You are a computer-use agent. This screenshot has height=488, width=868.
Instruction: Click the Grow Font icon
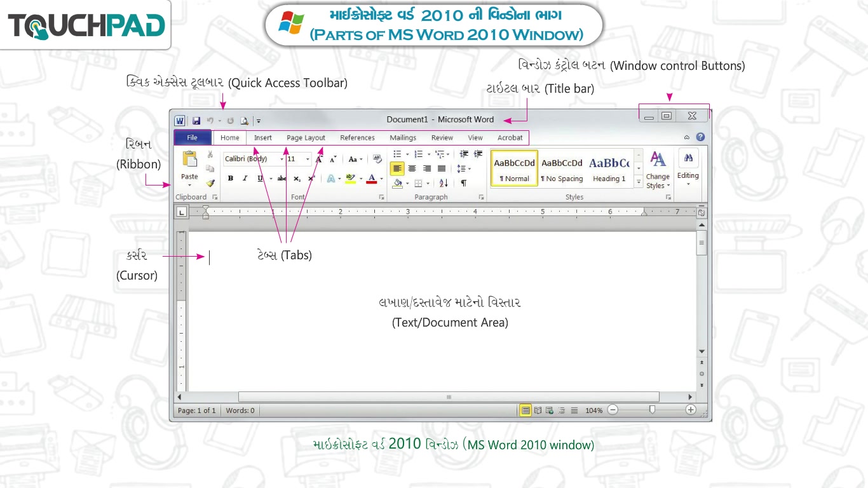tap(319, 159)
